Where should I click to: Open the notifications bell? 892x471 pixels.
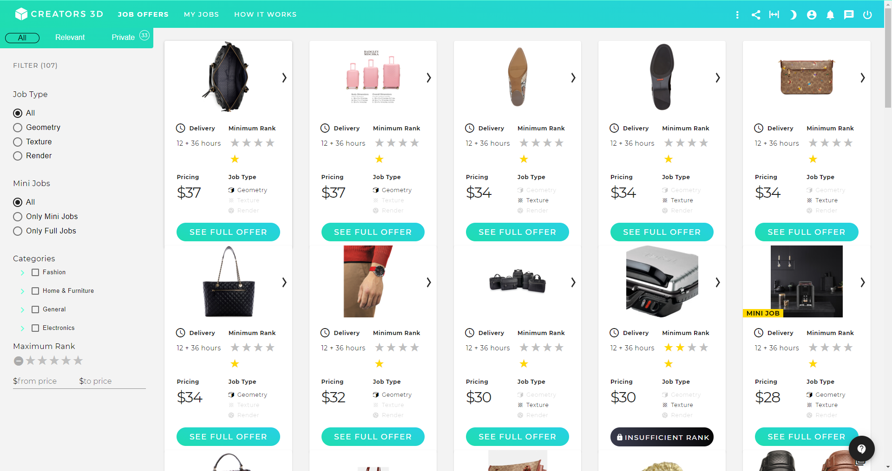click(x=830, y=15)
